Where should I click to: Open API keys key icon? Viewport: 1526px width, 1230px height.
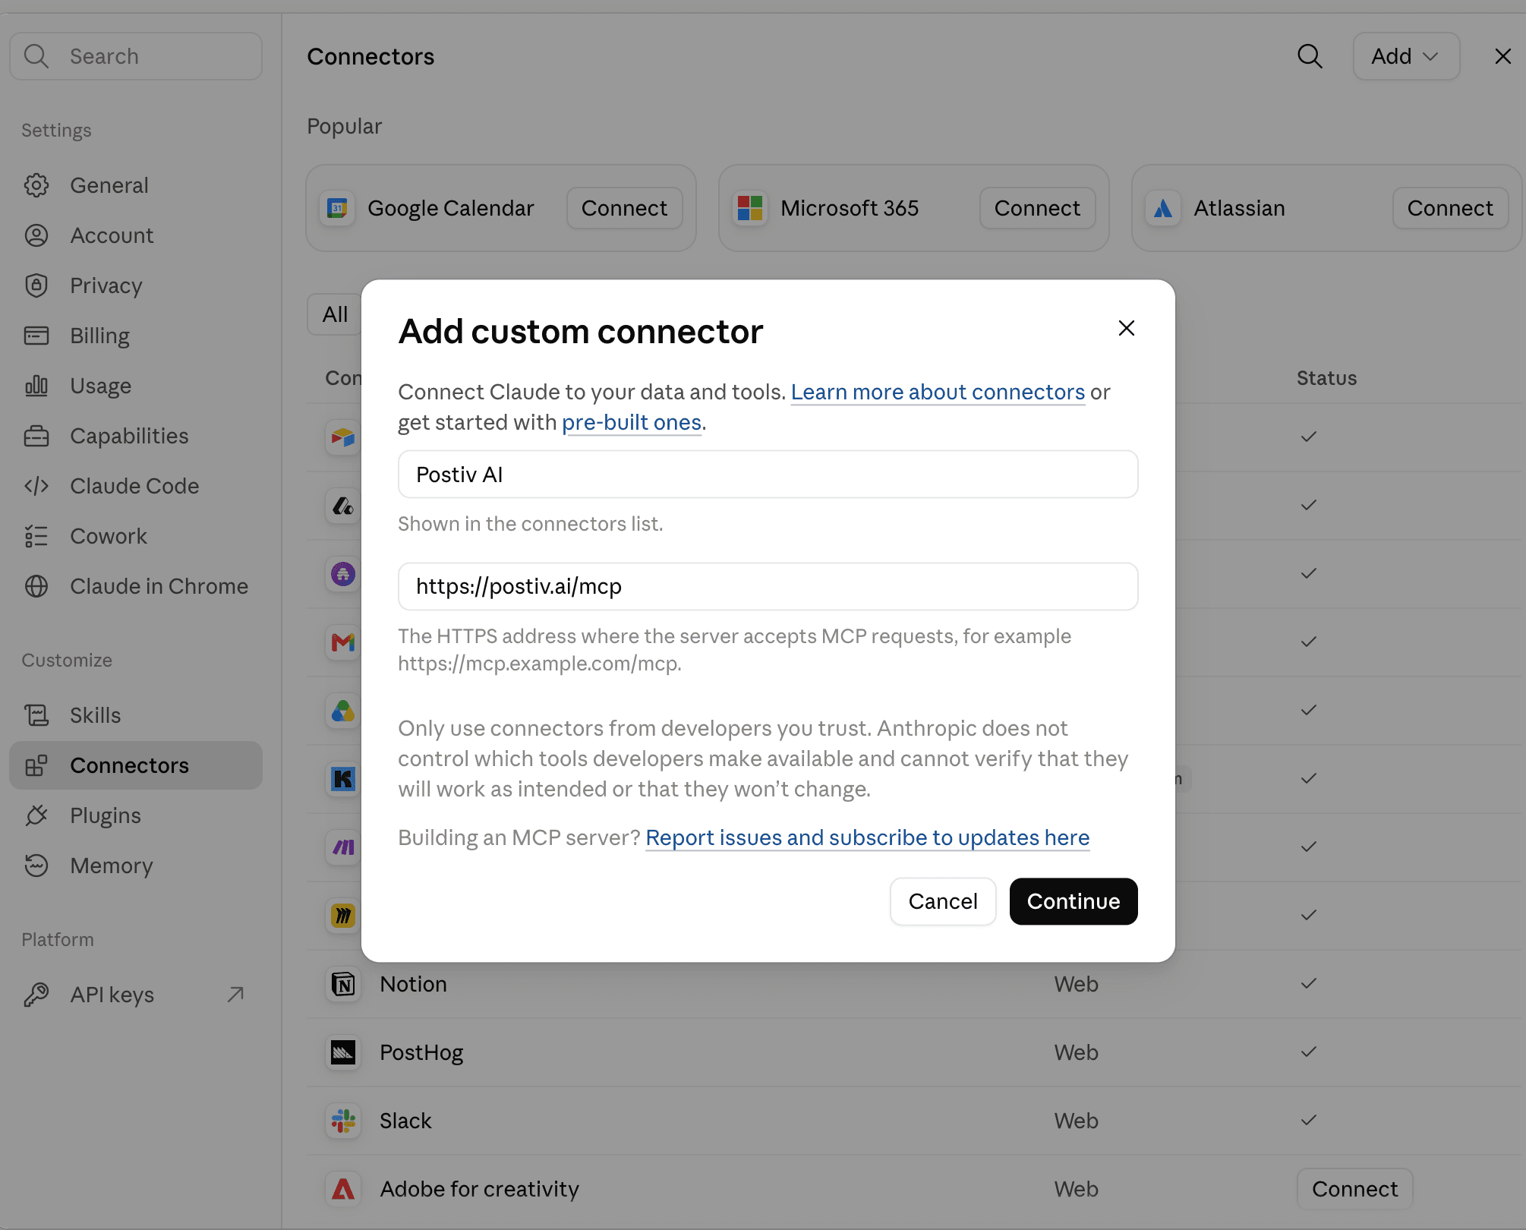(x=36, y=995)
